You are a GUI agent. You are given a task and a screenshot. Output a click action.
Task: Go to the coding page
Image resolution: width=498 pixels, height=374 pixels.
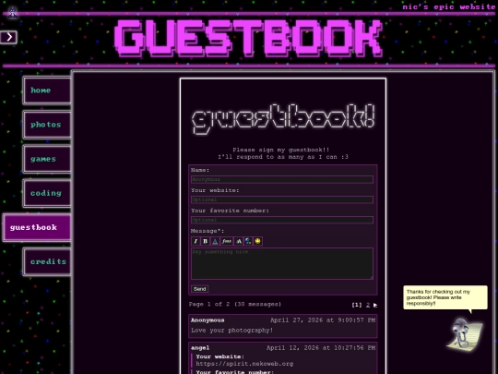tap(47, 193)
